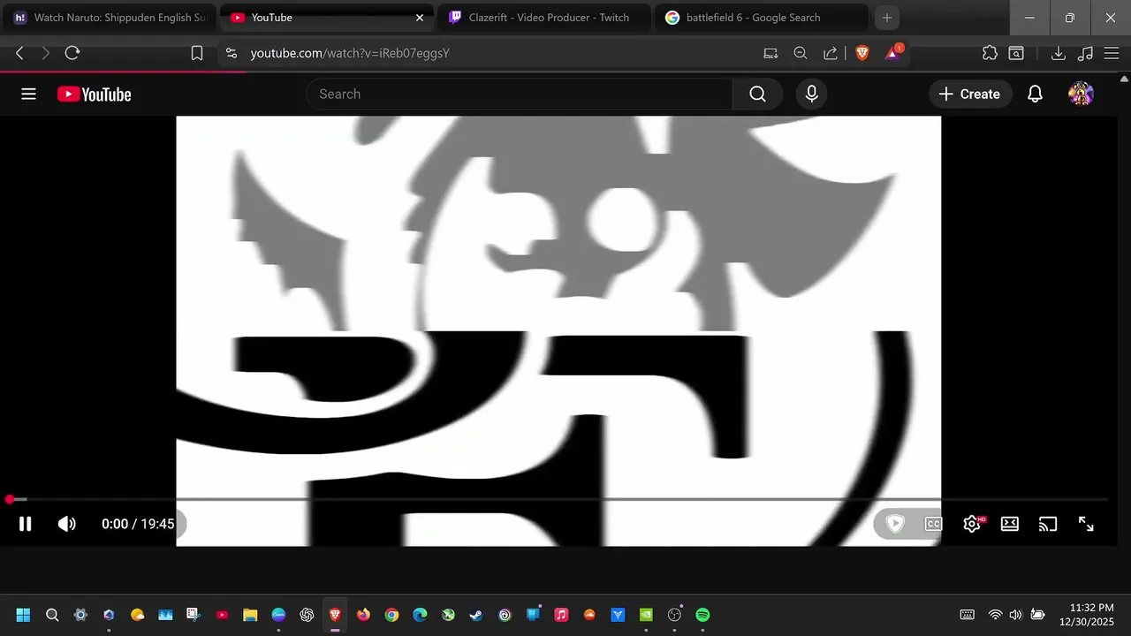Open Steam from the taskbar

(x=476, y=615)
